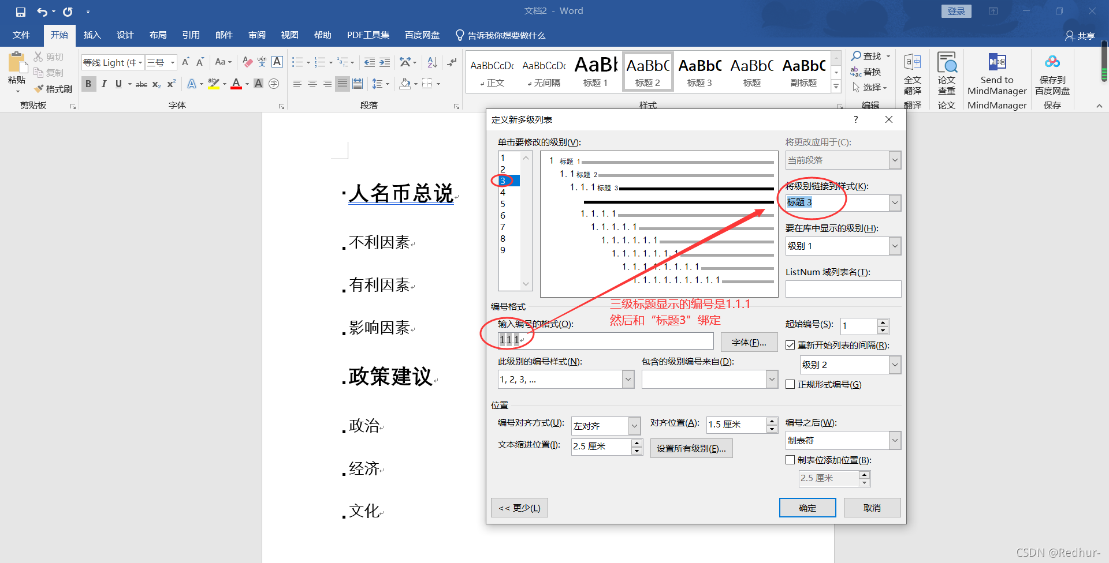The height and width of the screenshot is (563, 1109).
Task: Open full-text translation tool
Action: pos(913,74)
